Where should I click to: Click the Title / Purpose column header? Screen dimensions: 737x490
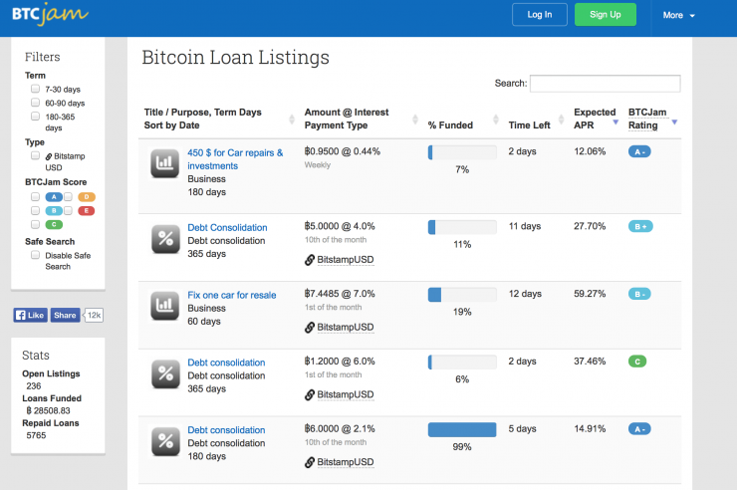[x=202, y=119]
